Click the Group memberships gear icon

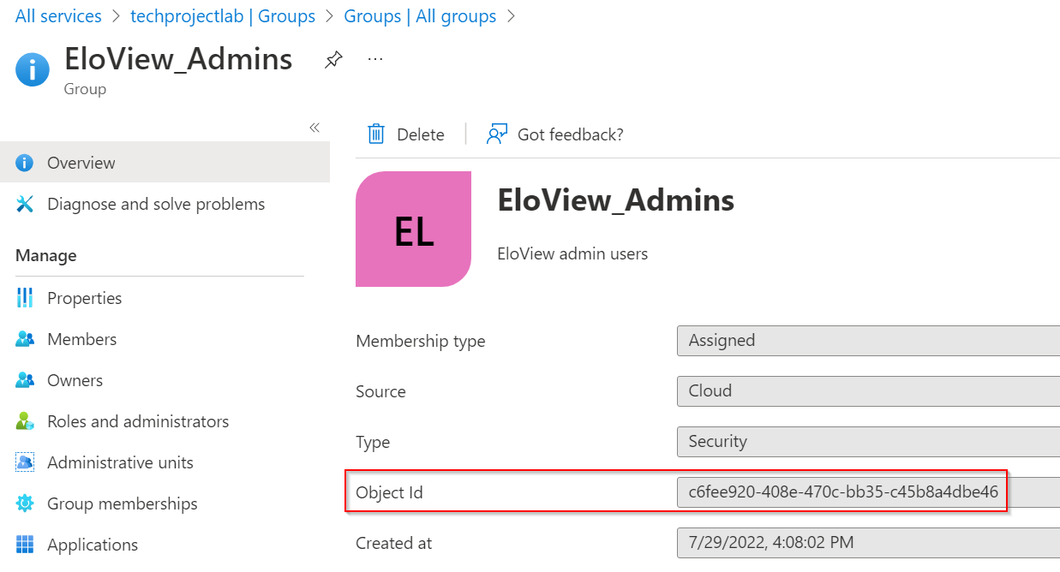(25, 503)
